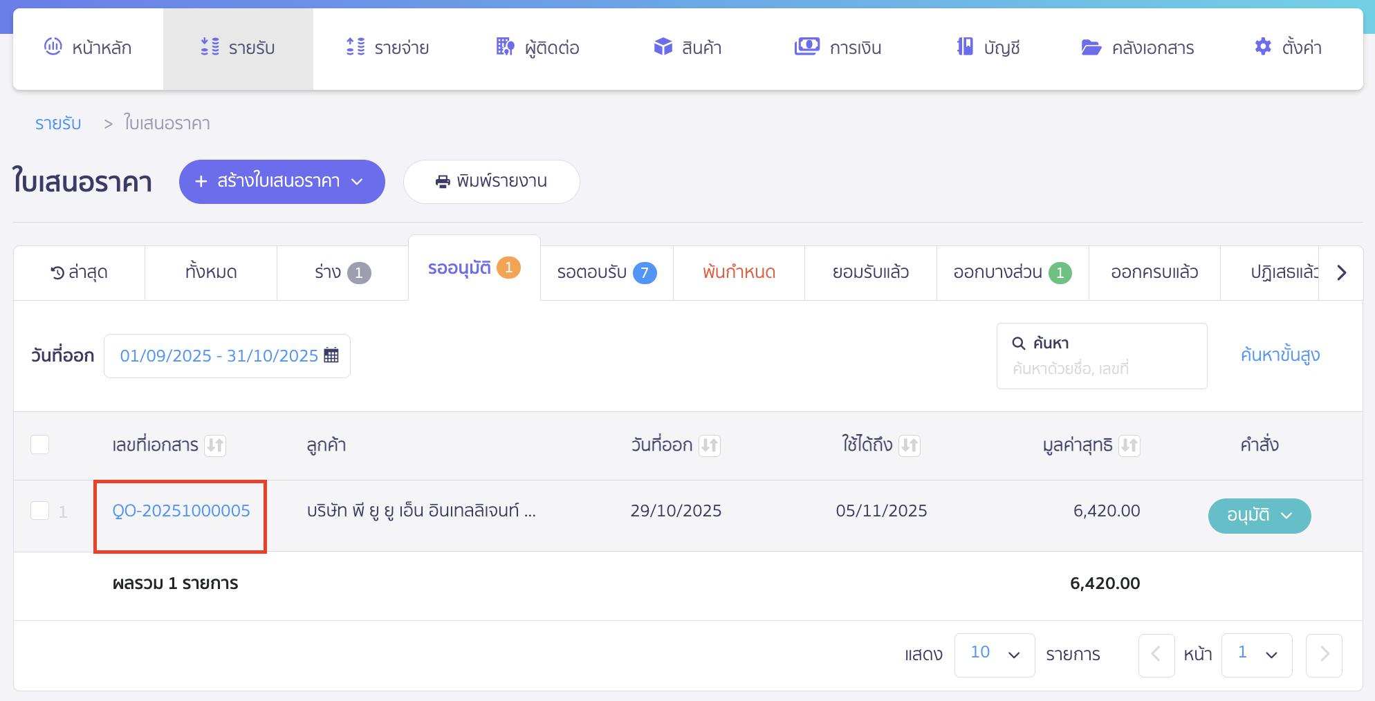The image size is (1375, 701).
Task: Tick the select-all checkbox in table header
Action: tap(40, 445)
